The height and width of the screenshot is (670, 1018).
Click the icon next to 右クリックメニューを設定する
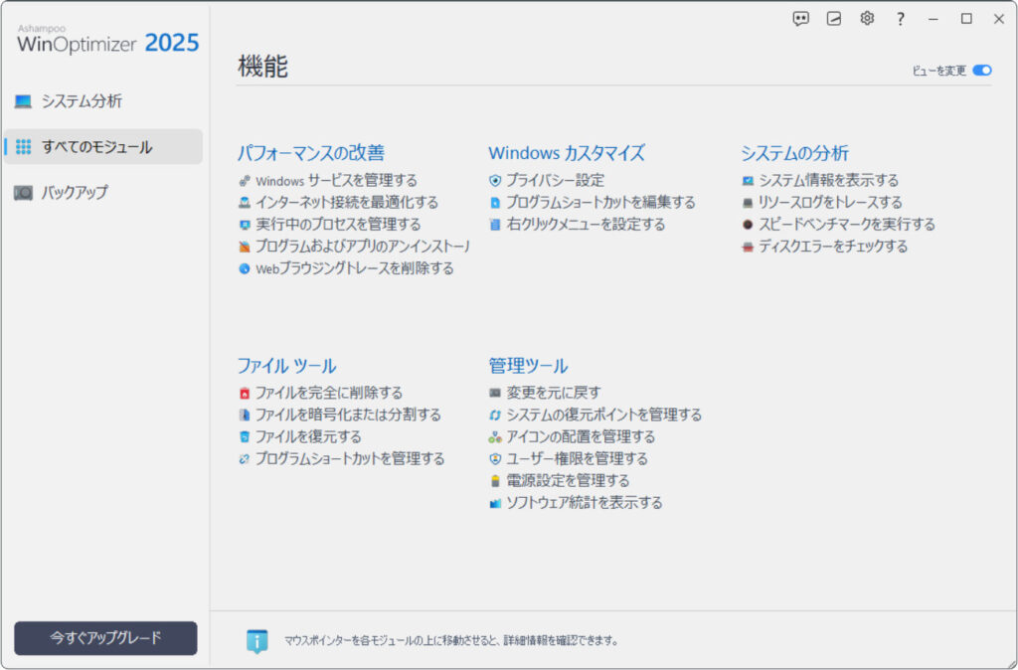(x=495, y=225)
